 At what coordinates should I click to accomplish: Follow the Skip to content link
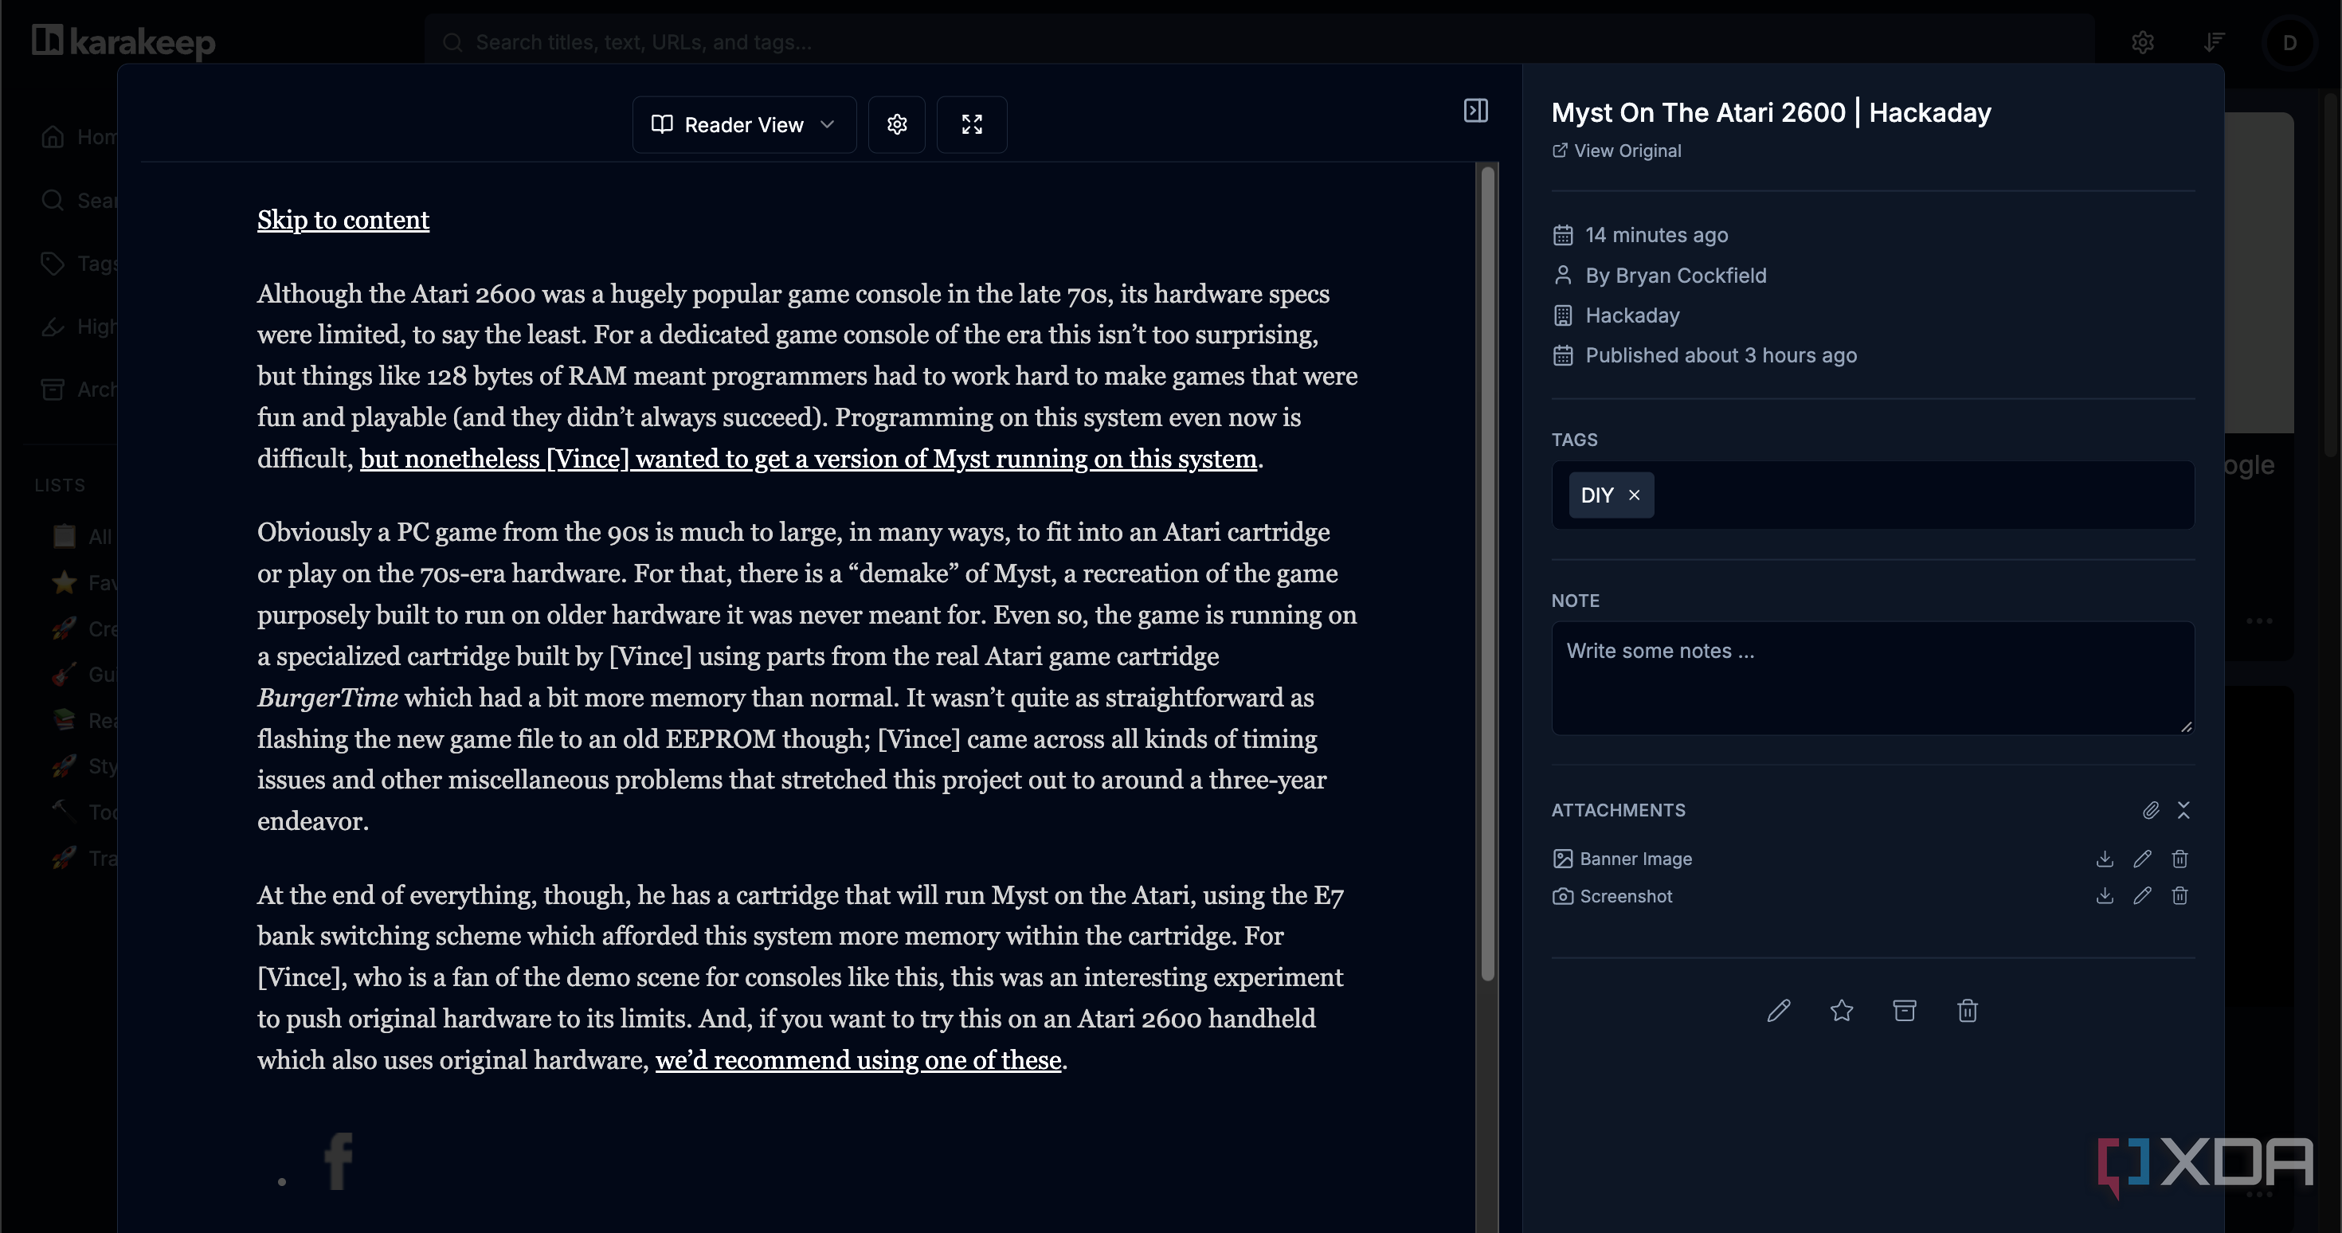(x=343, y=220)
